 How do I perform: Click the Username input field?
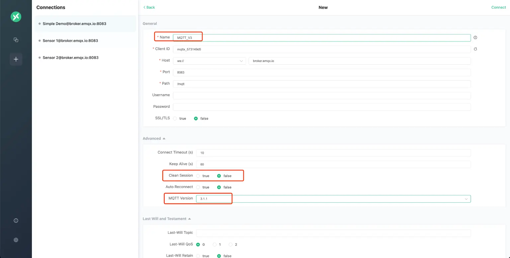point(321,96)
